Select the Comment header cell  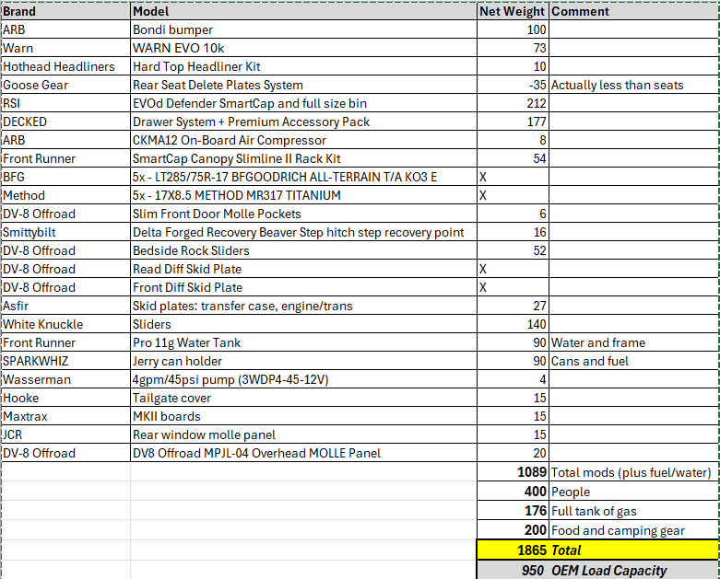coord(633,11)
